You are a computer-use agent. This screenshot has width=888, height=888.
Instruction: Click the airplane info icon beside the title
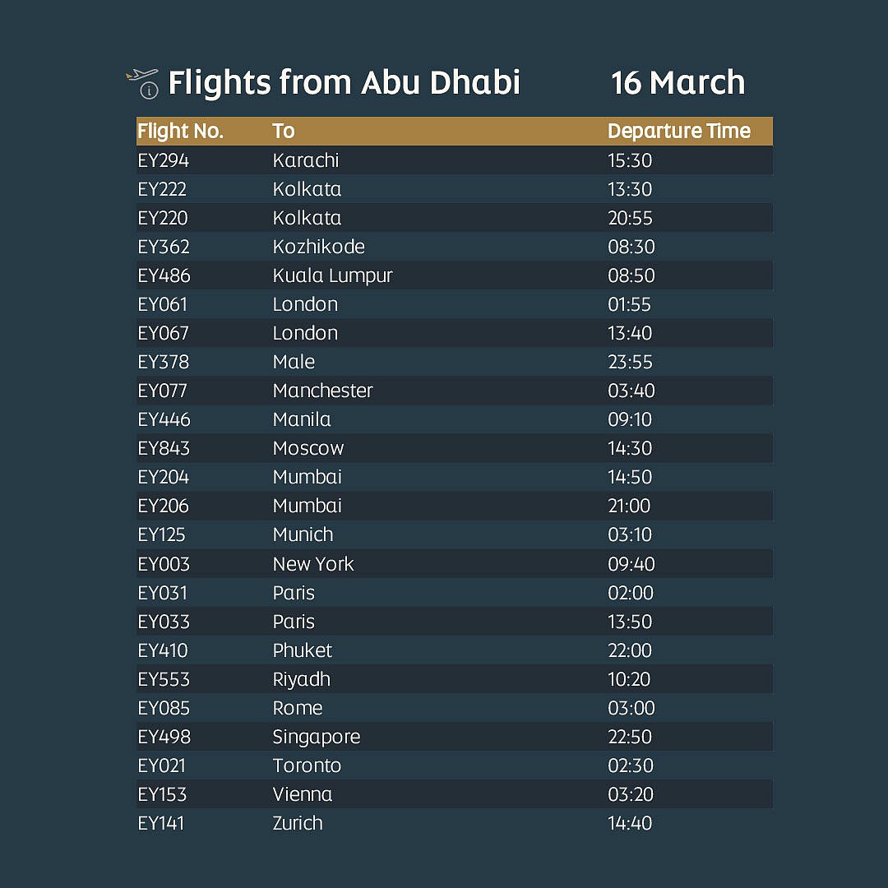coord(143,83)
